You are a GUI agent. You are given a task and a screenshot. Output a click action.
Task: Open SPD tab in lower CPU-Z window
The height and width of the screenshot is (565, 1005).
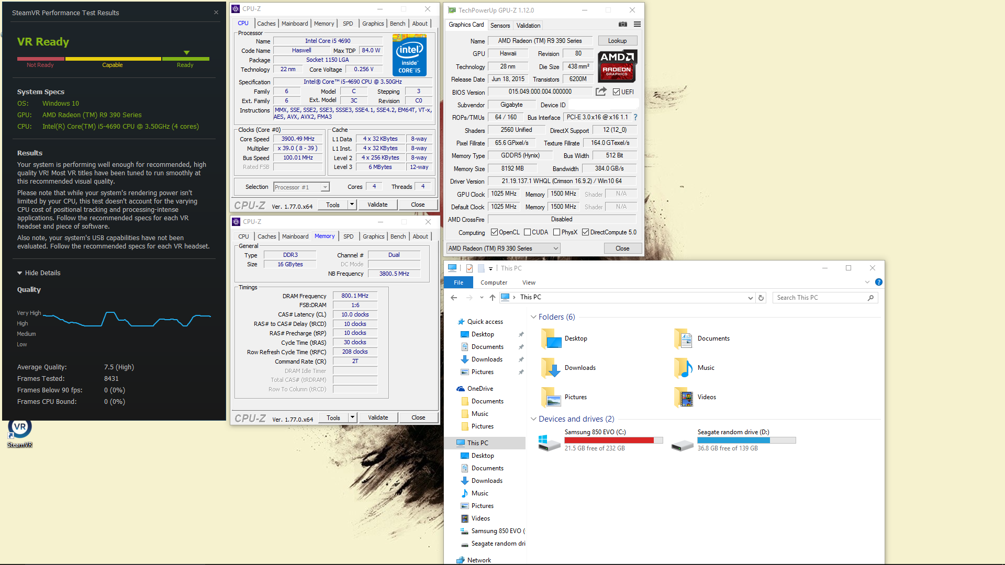coord(349,236)
